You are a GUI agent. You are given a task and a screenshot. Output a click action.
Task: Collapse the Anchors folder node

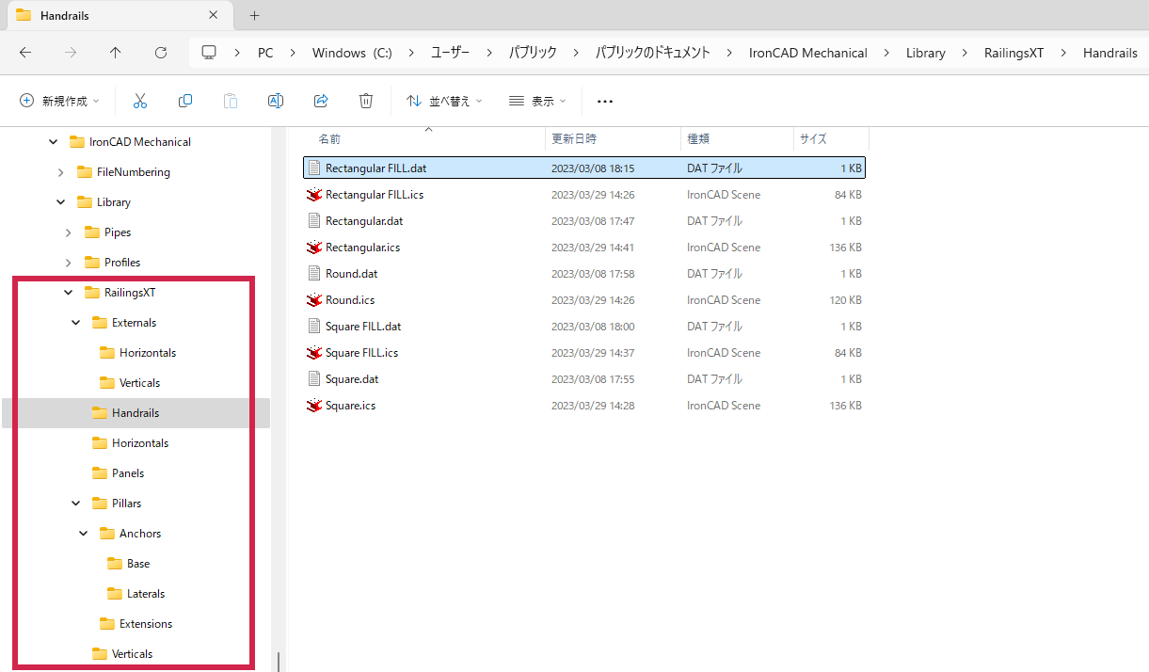pos(83,534)
